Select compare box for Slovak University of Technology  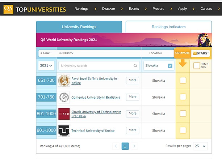[183, 114]
